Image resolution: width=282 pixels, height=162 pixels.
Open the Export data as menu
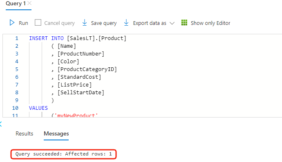coord(150,23)
